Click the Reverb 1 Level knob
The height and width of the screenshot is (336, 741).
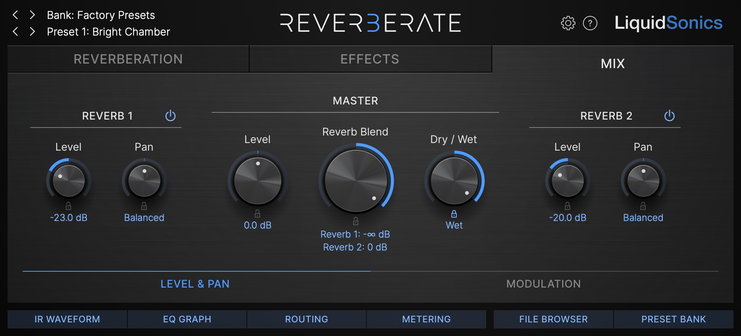[69, 181]
